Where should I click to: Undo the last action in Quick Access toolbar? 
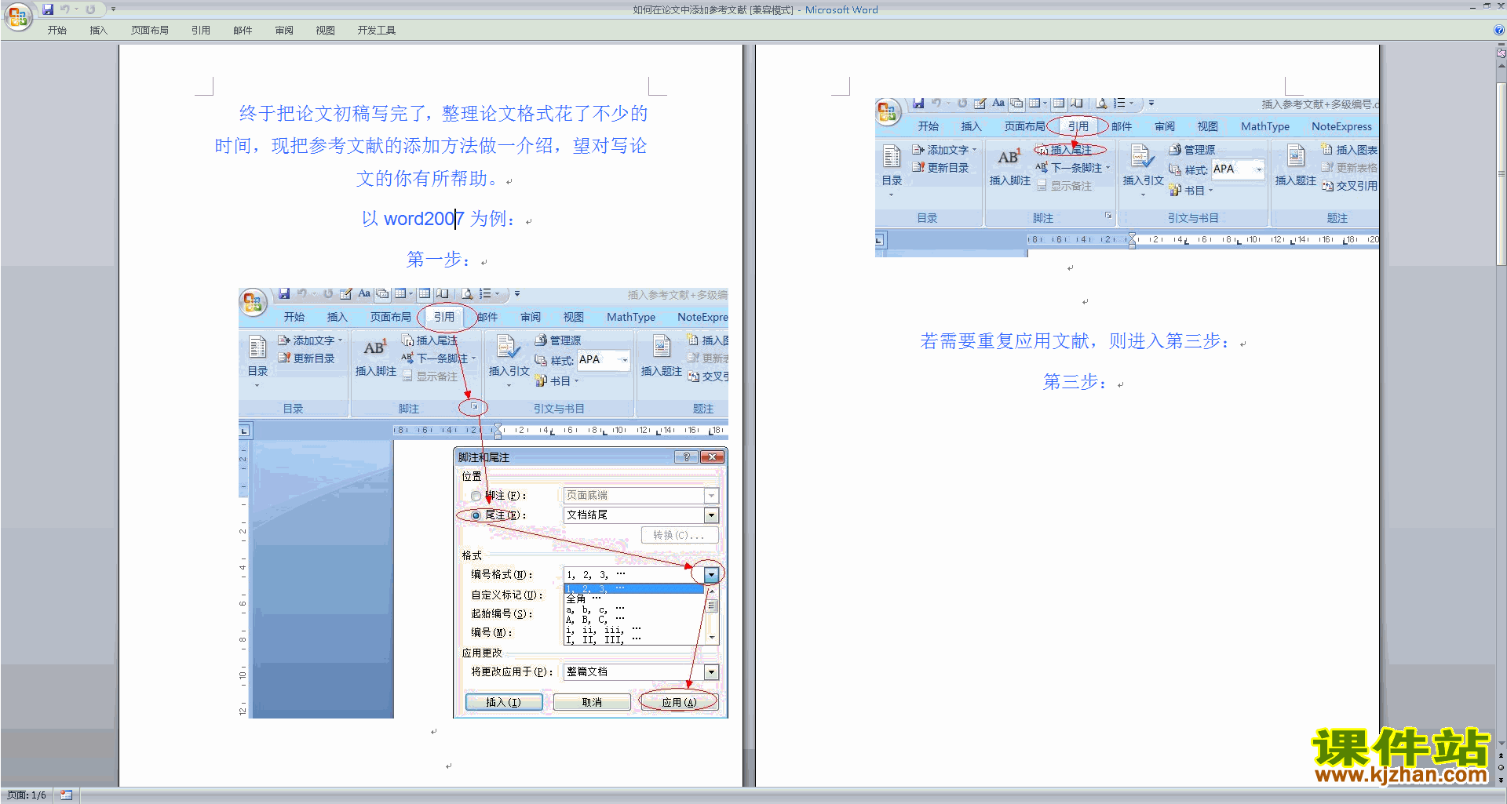point(65,9)
